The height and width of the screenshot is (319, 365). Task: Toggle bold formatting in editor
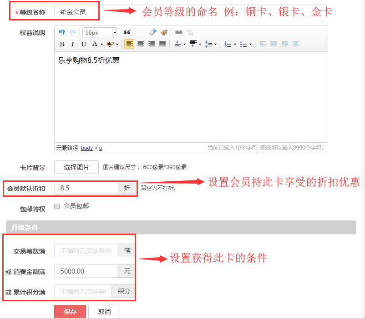click(62, 44)
